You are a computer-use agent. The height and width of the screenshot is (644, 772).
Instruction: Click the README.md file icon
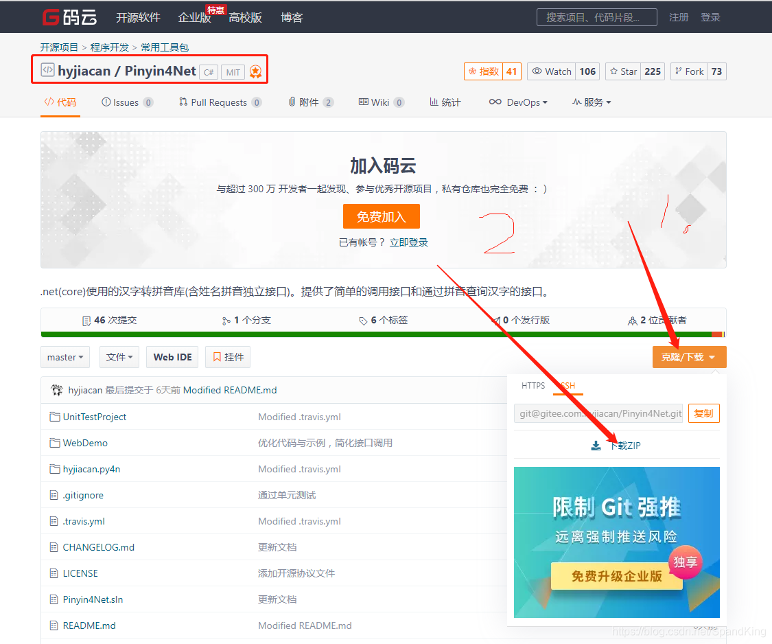(54, 625)
